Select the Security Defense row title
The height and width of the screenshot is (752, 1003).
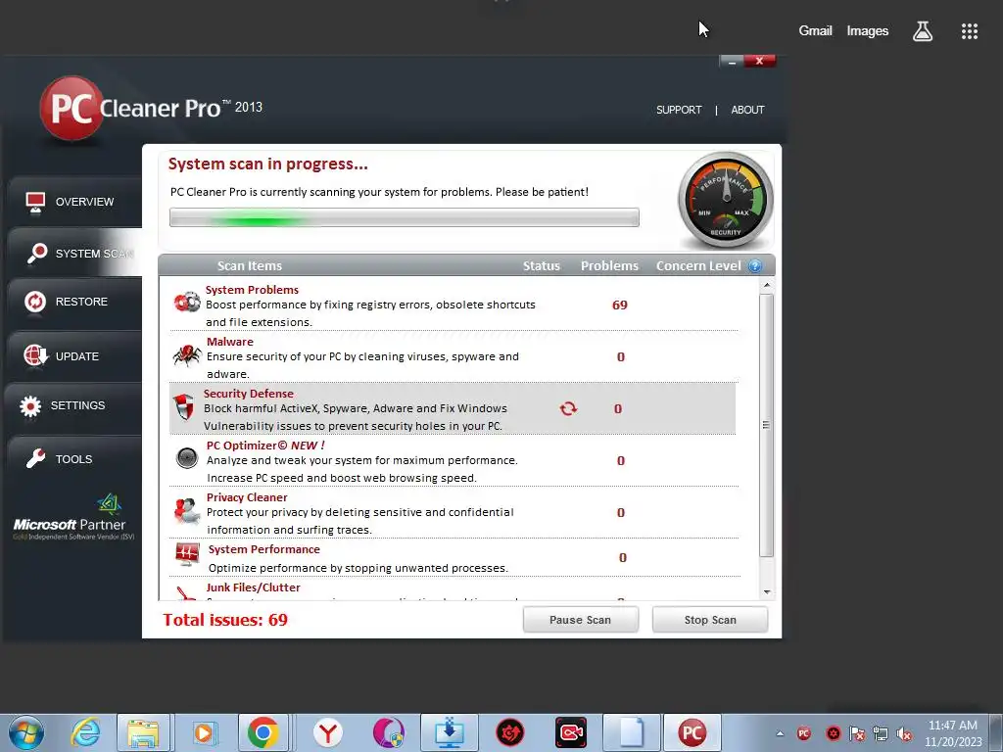(x=248, y=394)
